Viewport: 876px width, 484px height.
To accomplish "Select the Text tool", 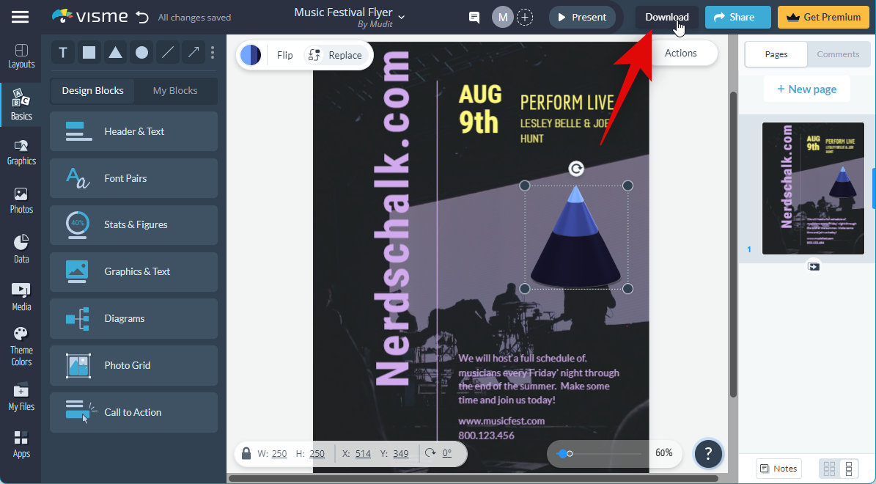I will [x=63, y=53].
